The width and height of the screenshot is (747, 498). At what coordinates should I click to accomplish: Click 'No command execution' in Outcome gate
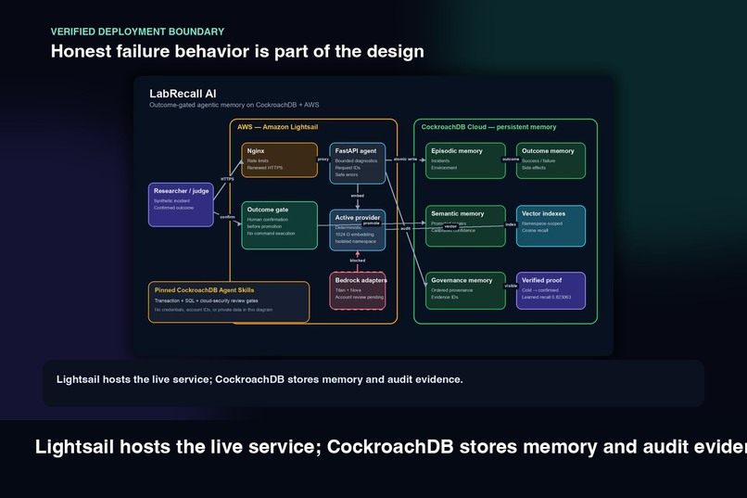(x=271, y=234)
